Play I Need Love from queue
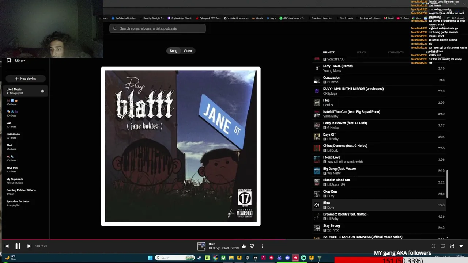The height and width of the screenshot is (263, 468). click(x=379, y=160)
